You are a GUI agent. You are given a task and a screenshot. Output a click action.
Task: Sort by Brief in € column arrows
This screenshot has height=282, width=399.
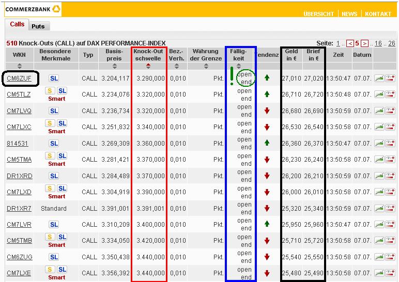(313, 66)
